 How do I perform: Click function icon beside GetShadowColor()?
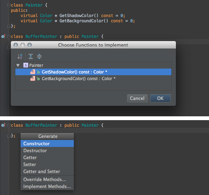tap(33, 72)
